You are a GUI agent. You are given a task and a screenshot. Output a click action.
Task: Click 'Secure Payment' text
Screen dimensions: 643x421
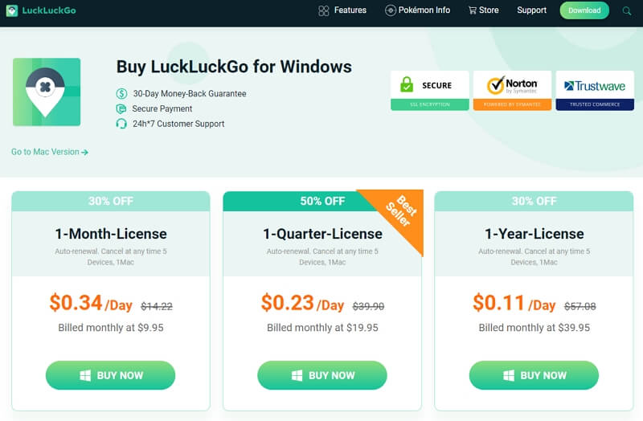162,108
